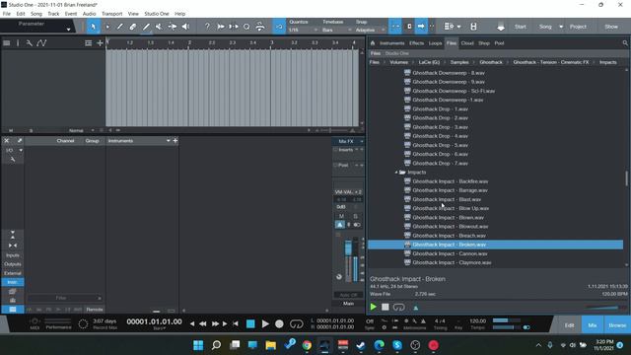Click the Show page button
The width and height of the screenshot is (631, 355).
[x=611, y=27]
